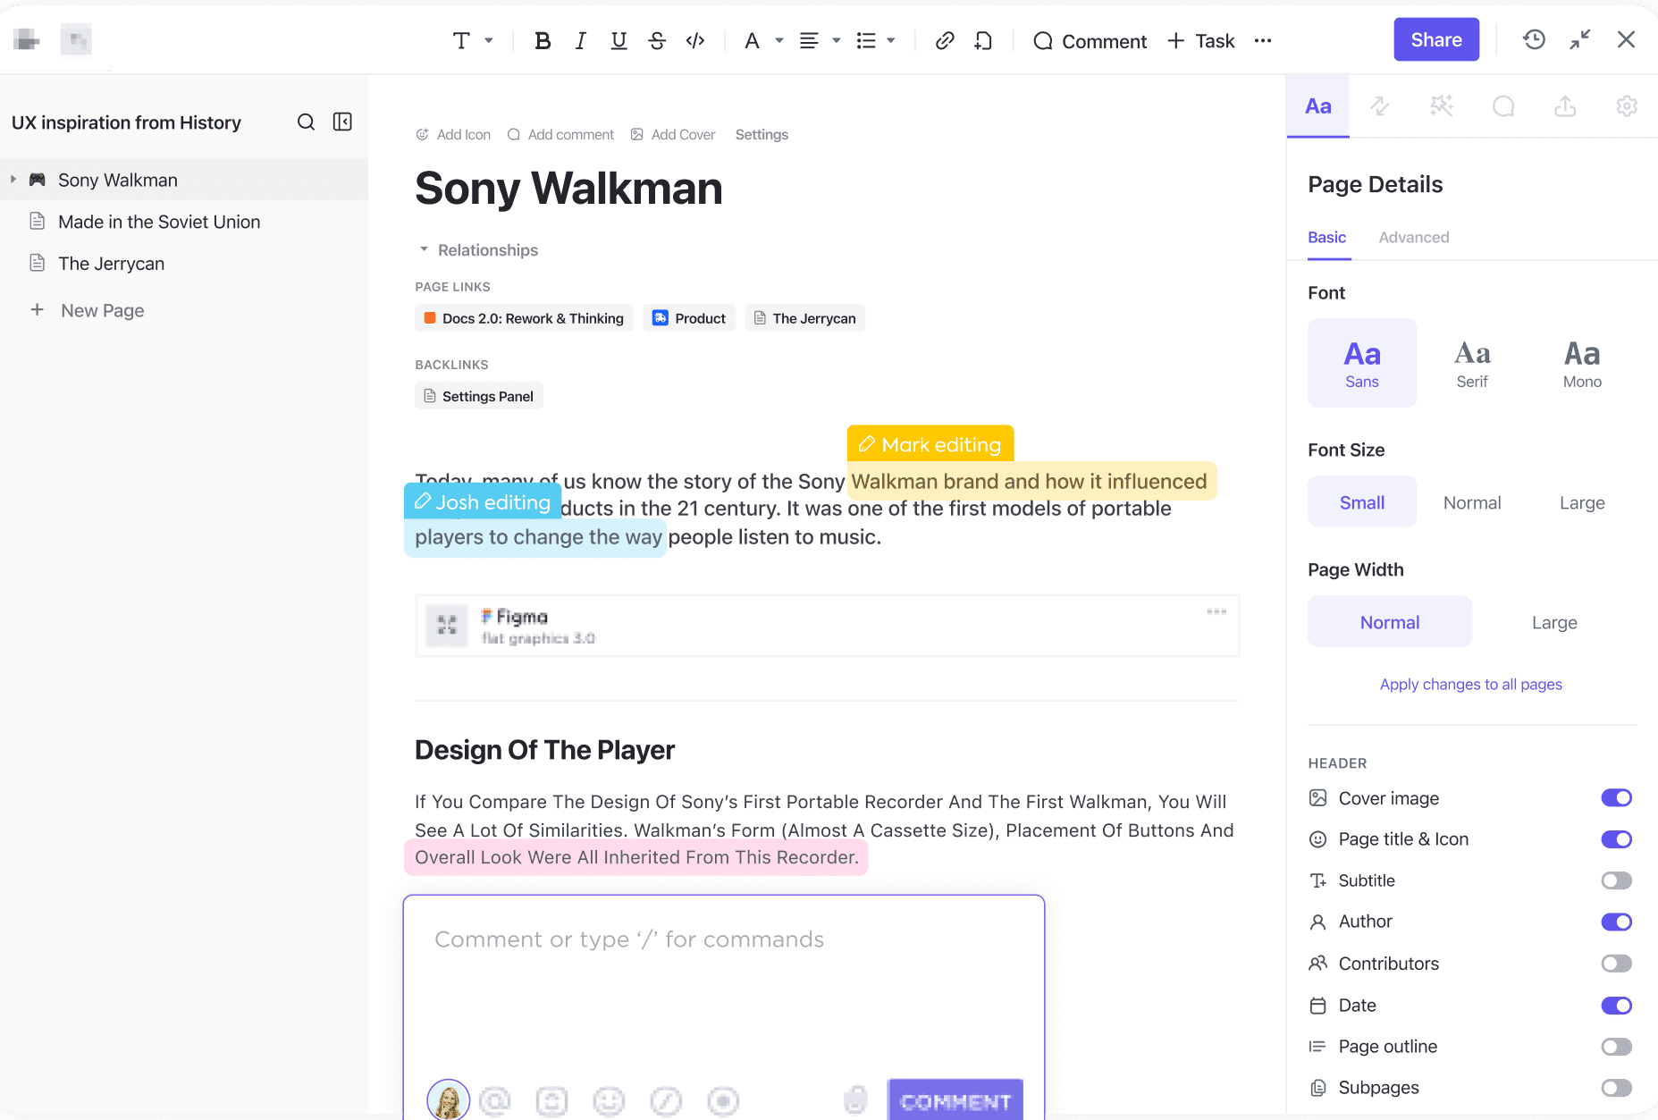Open the text style dropdown arrow
1658x1120 pixels.
[x=489, y=41]
